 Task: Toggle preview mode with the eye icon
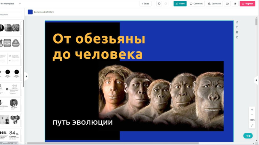point(235,4)
